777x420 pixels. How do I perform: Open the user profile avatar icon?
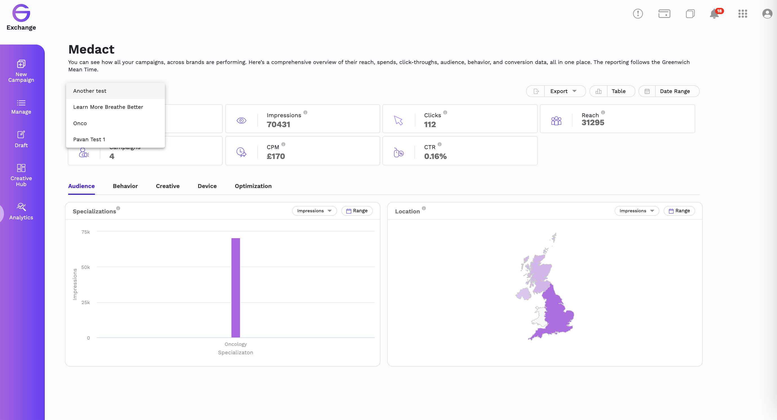point(767,14)
